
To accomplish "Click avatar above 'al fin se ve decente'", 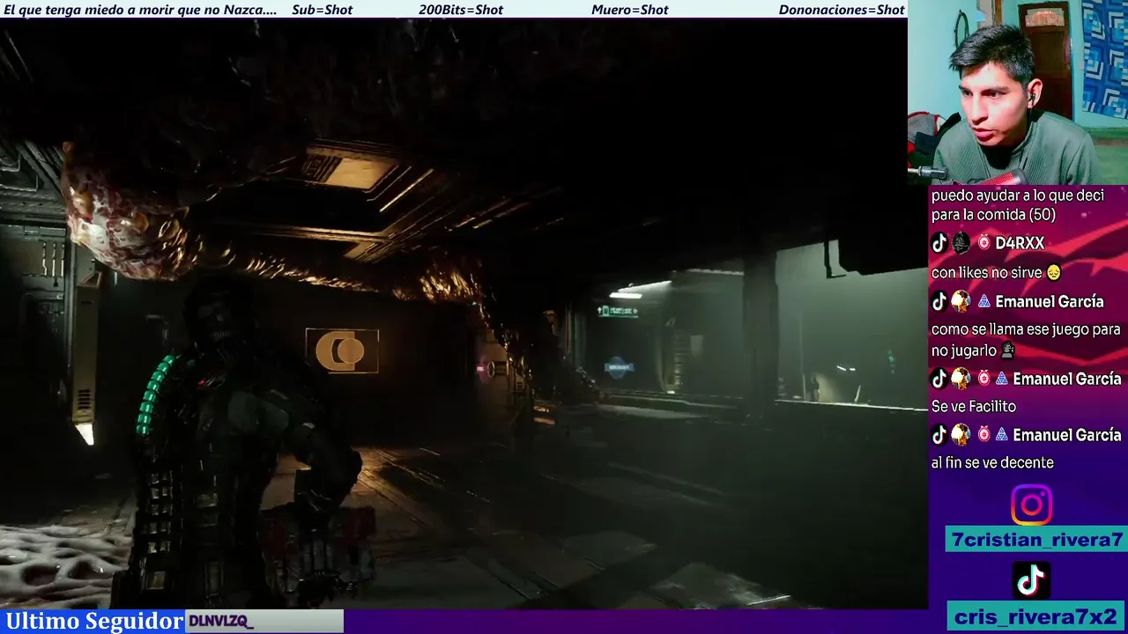I will pyautogui.click(x=961, y=435).
